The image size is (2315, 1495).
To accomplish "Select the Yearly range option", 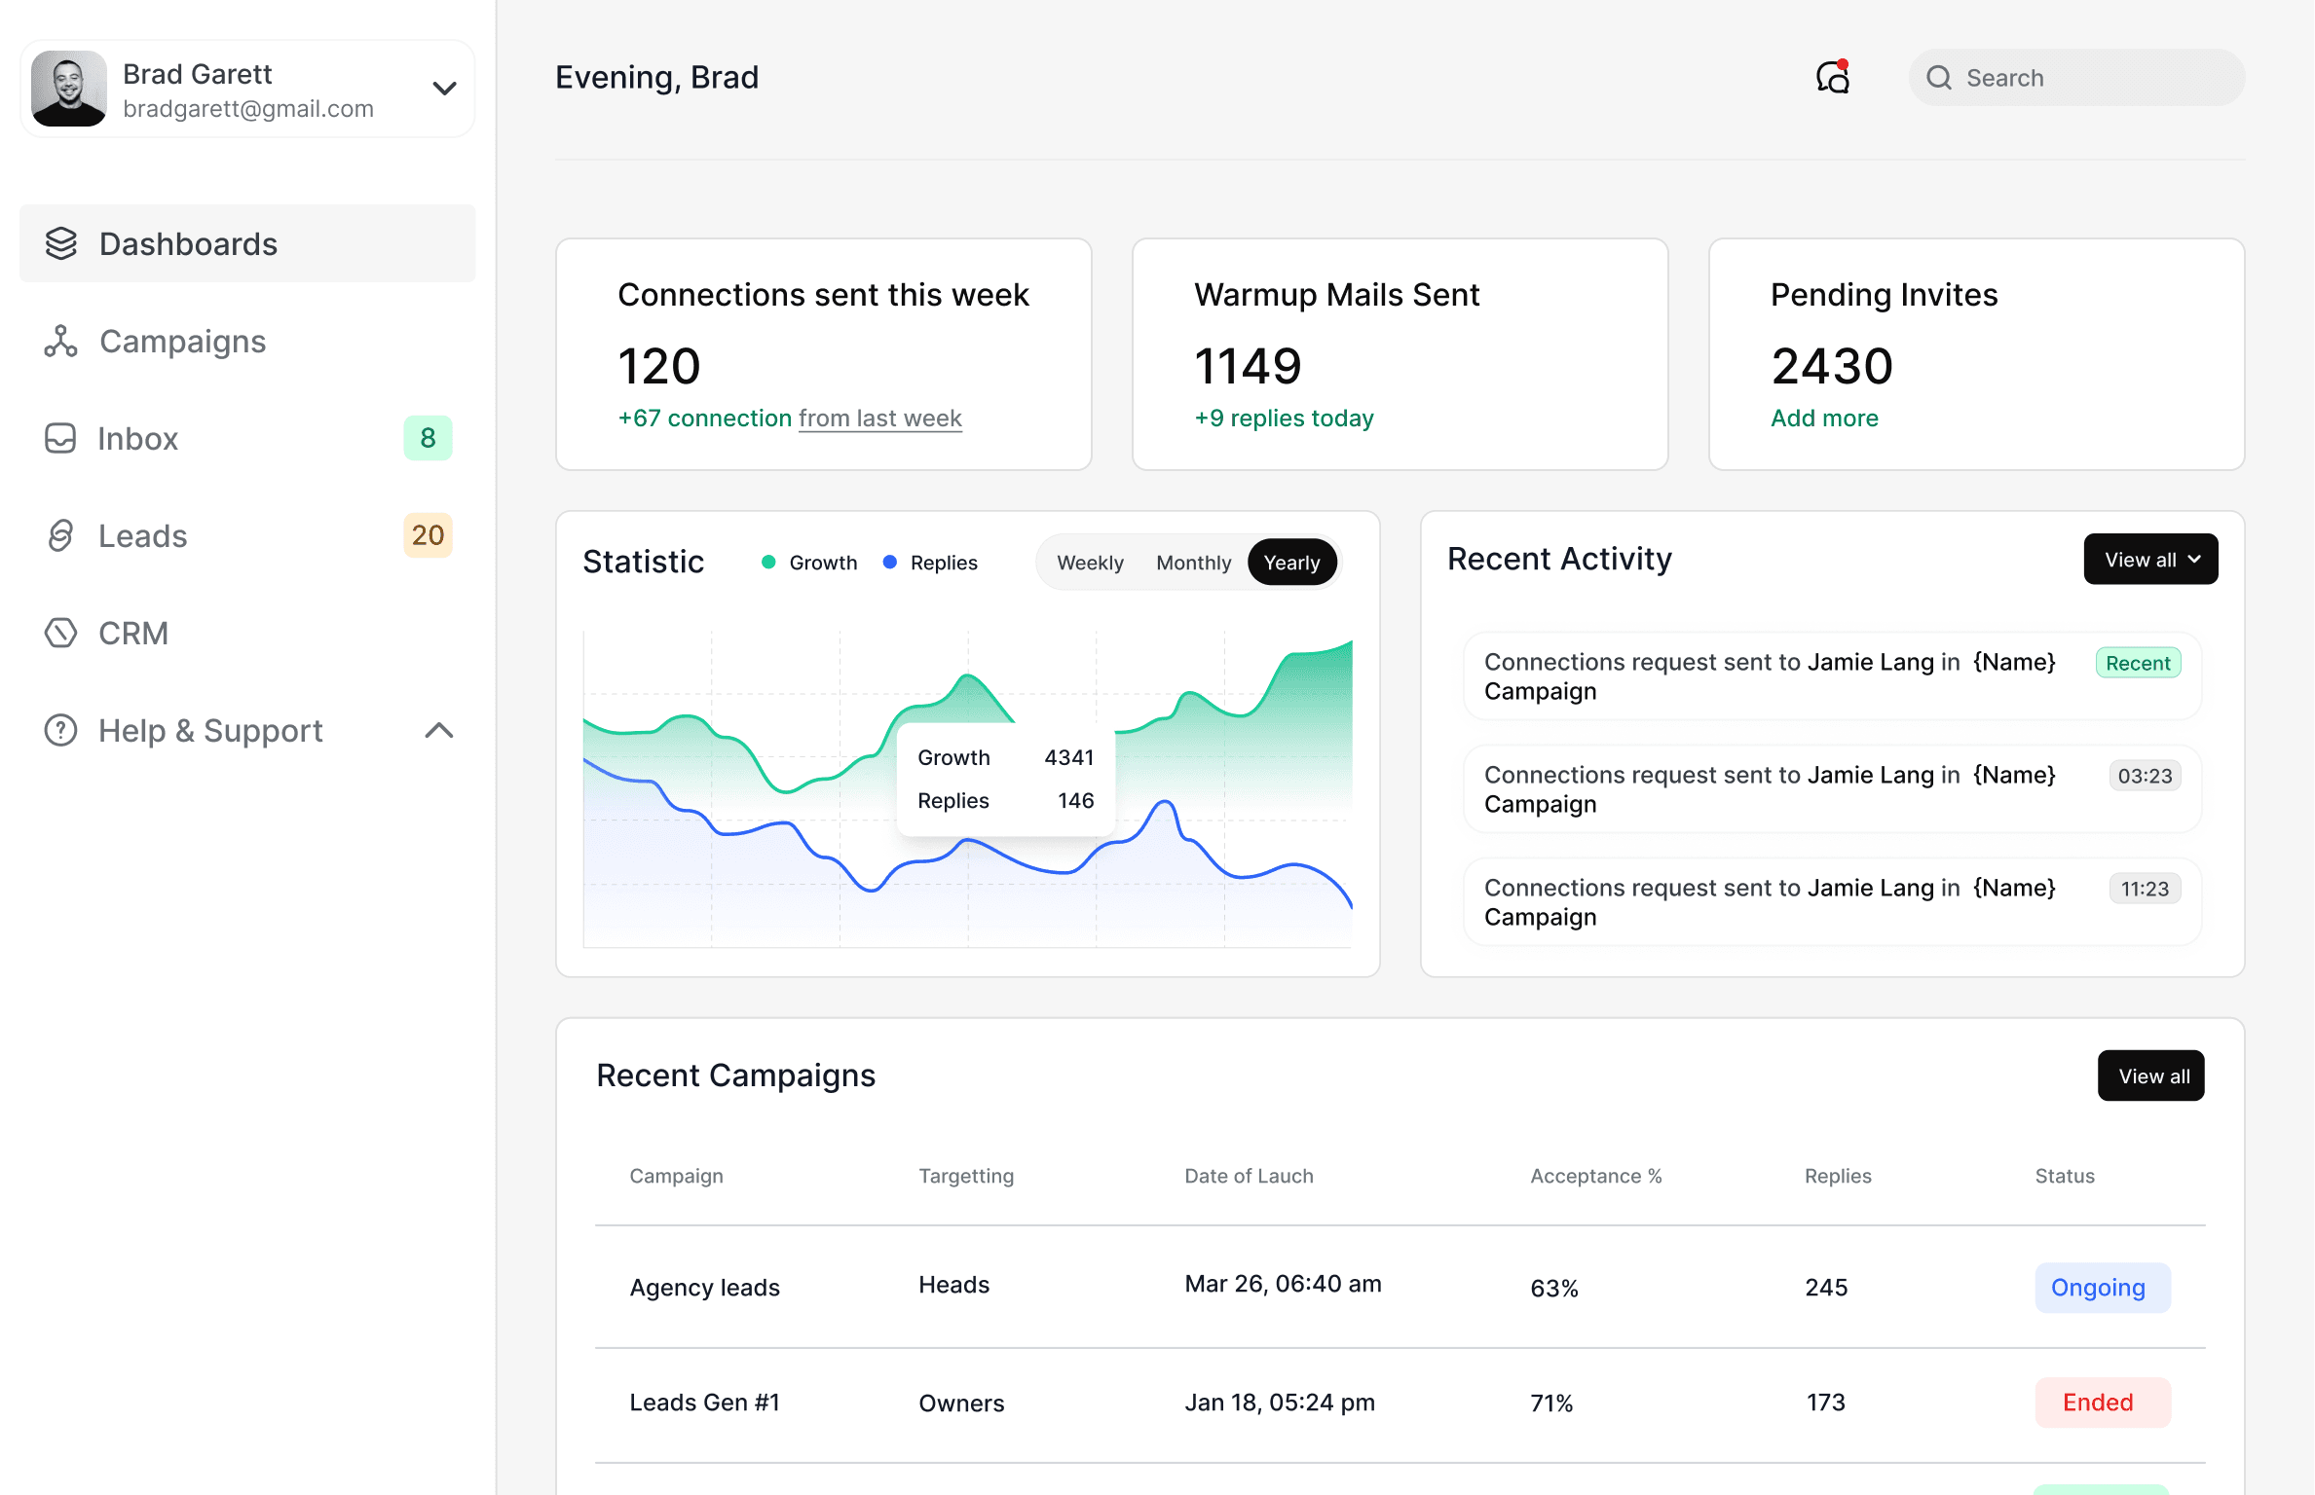I will 1291,563.
